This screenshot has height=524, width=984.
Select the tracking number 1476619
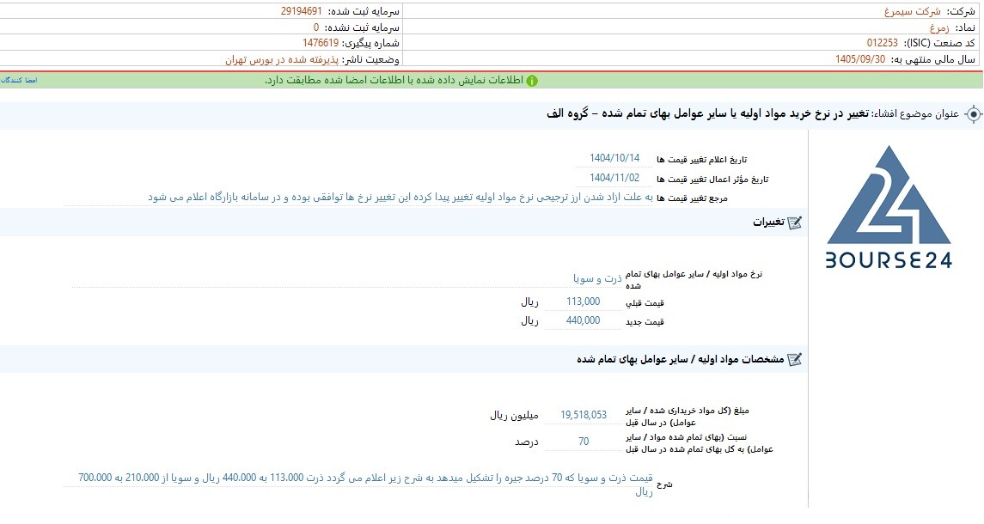(x=320, y=43)
